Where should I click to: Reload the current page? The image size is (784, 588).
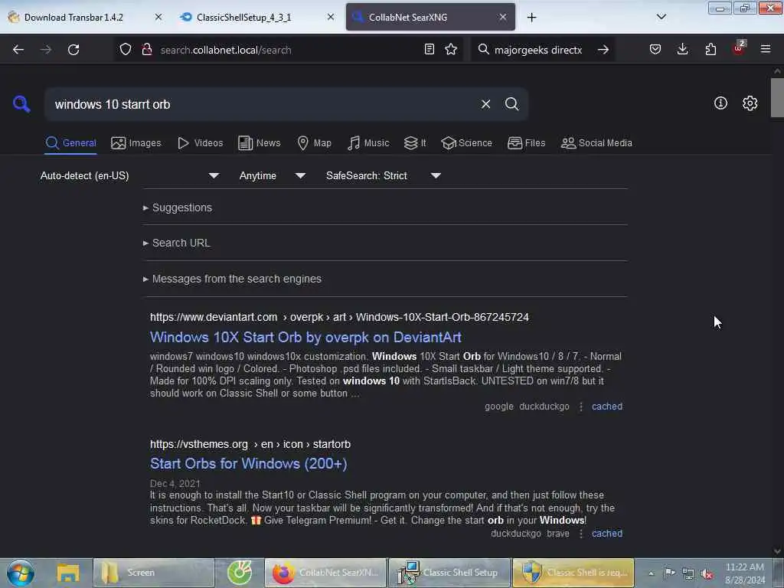[73, 50]
